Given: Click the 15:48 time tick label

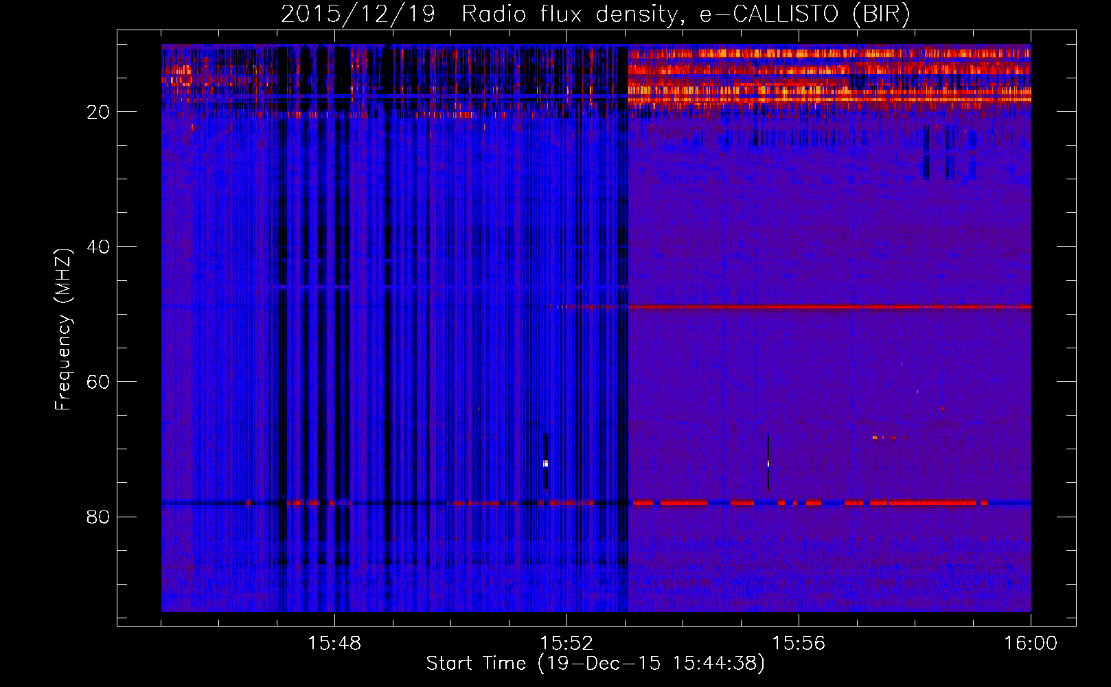Looking at the screenshot, I should tap(334, 643).
